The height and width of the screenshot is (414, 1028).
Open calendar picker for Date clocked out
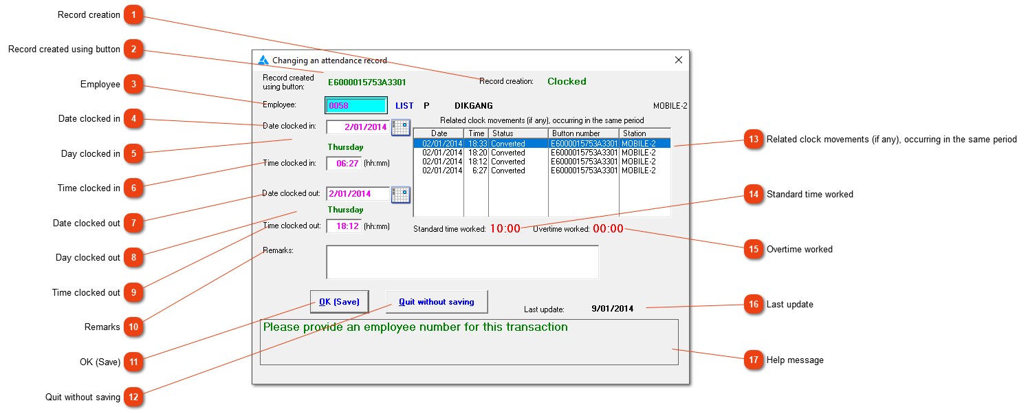coord(400,195)
